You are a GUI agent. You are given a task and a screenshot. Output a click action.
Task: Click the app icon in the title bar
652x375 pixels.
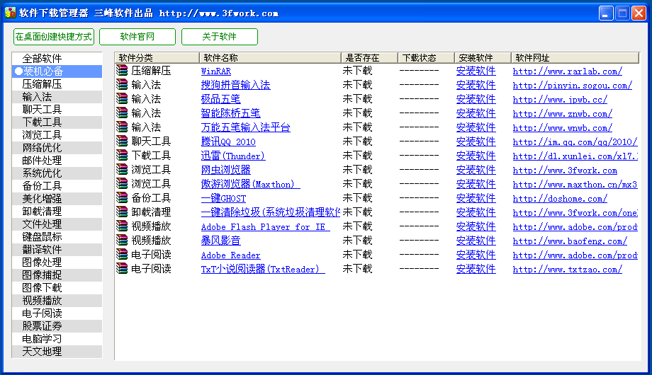click(10, 13)
